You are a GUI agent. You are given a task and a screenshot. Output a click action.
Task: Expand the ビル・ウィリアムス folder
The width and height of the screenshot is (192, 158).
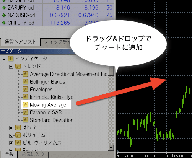11,143
